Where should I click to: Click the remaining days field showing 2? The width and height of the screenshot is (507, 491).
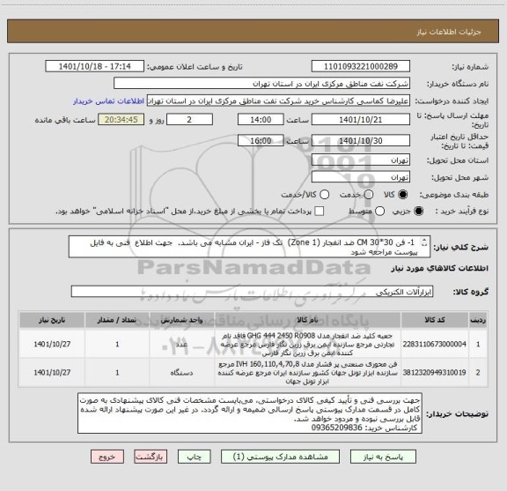coord(189,120)
